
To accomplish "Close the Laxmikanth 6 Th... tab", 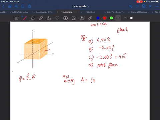I will pyautogui.click(x=34, y=12).
